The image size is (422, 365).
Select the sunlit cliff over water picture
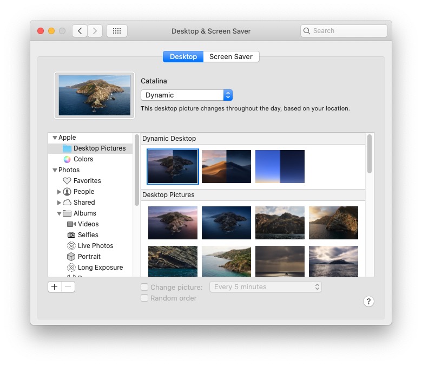point(333,223)
